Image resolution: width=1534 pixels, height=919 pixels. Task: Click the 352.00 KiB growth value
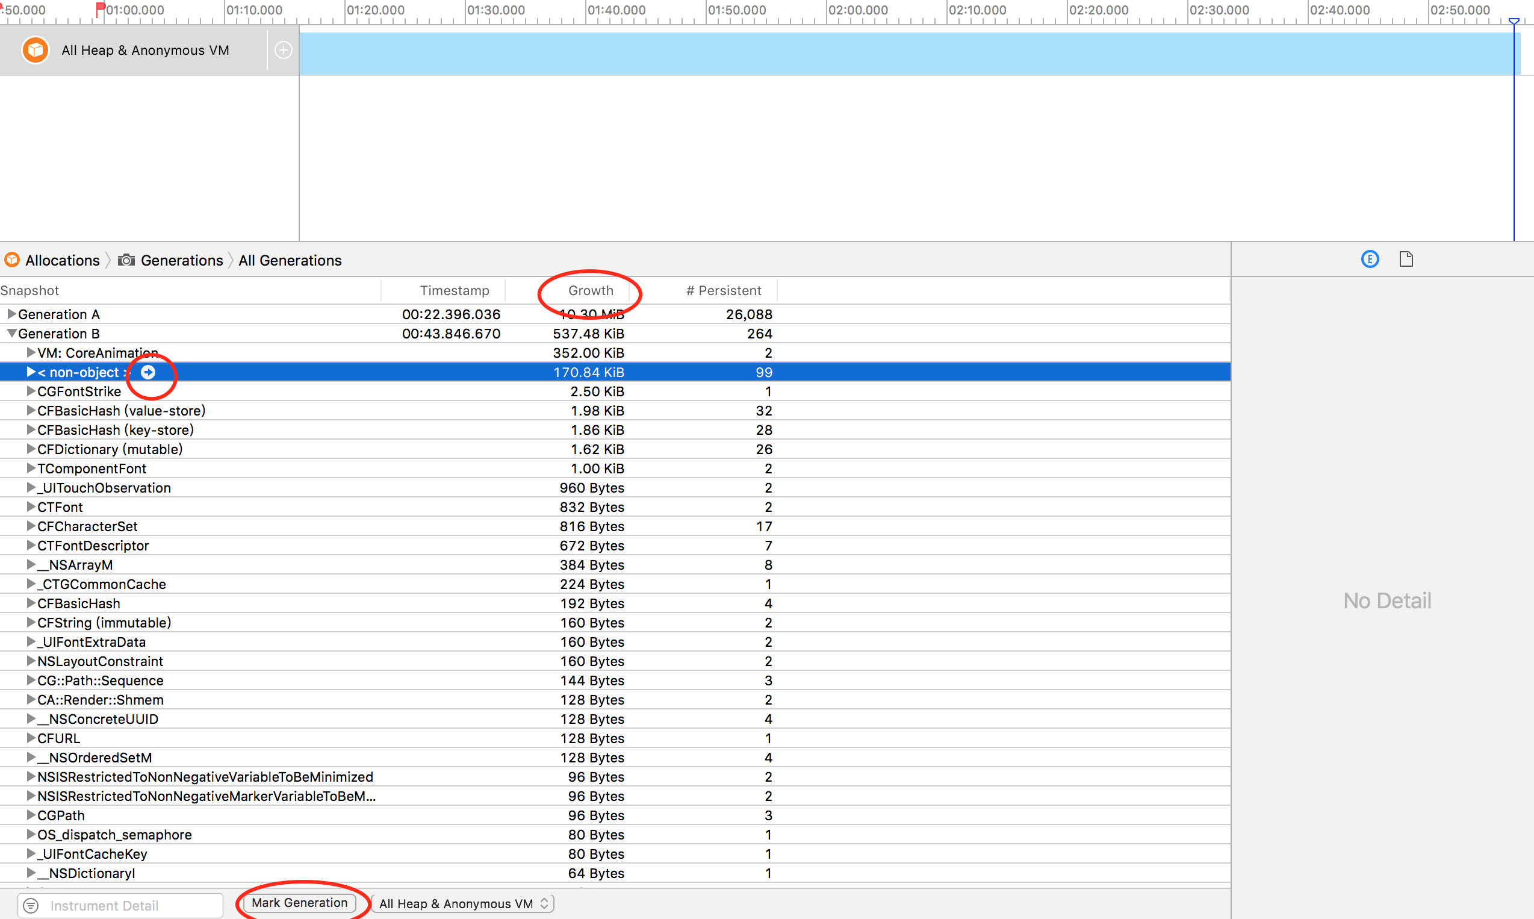[588, 352]
